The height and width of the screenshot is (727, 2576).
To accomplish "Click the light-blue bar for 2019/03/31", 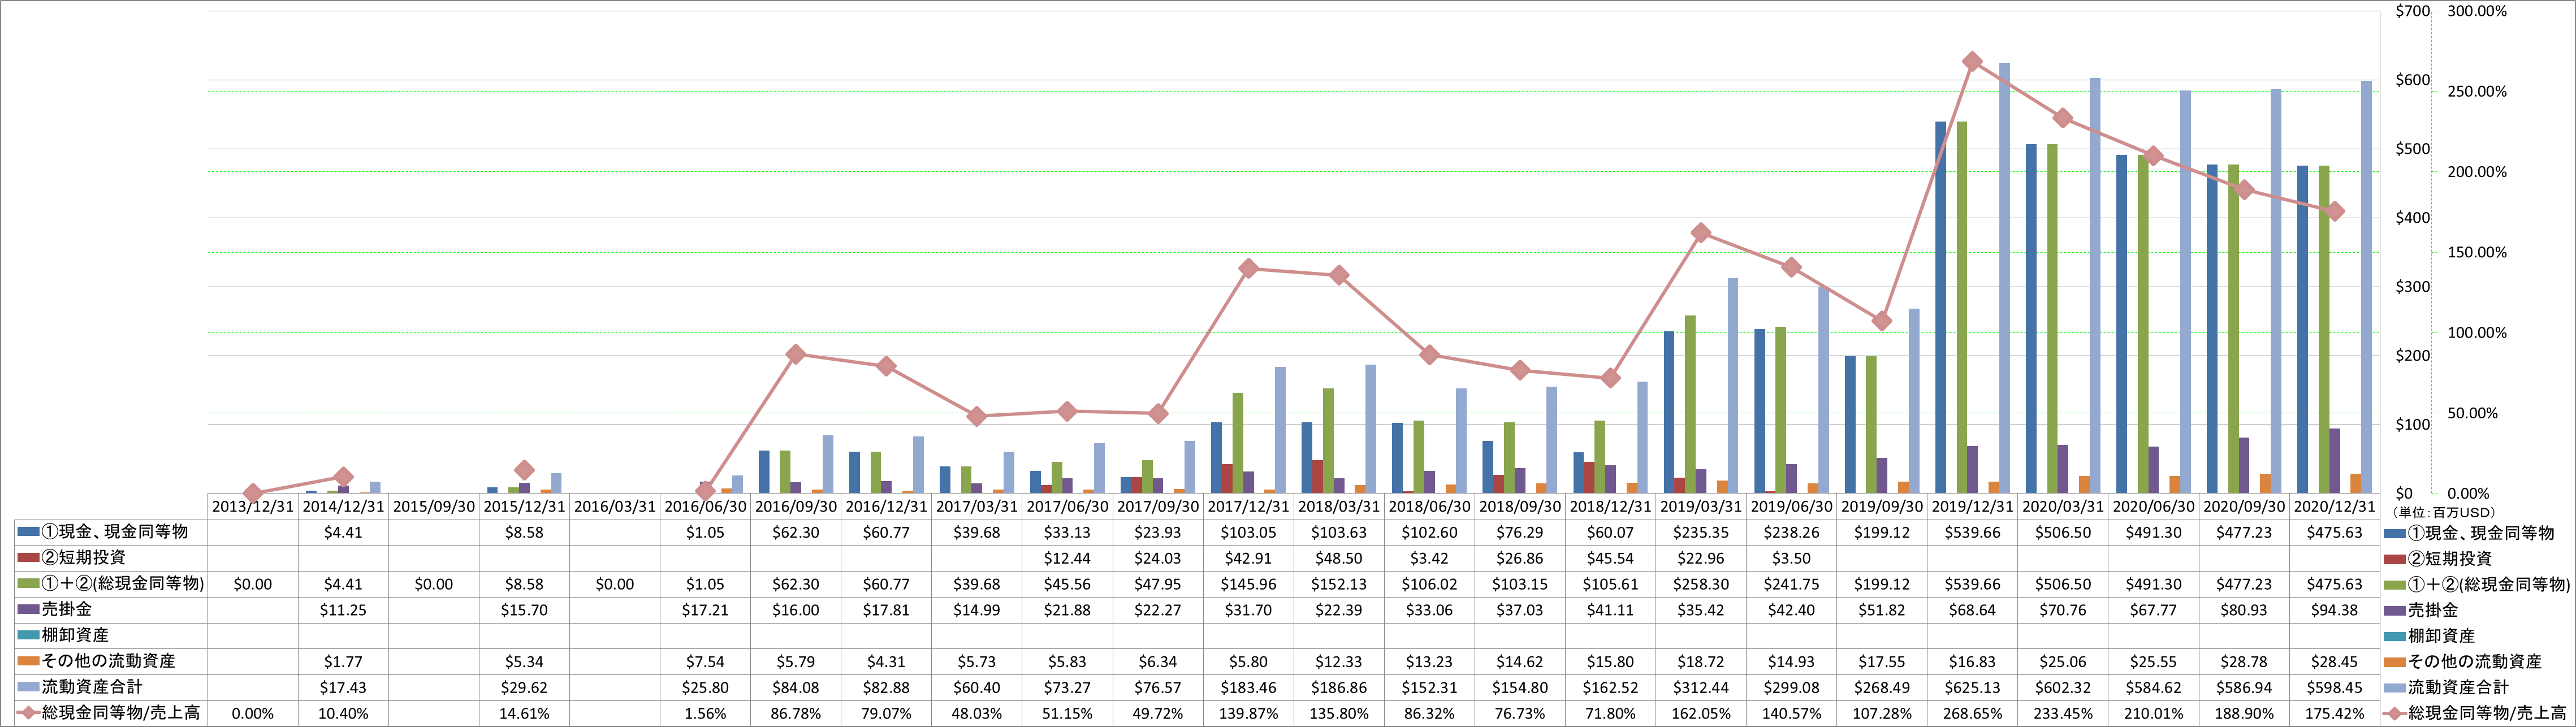I will tap(1733, 386).
